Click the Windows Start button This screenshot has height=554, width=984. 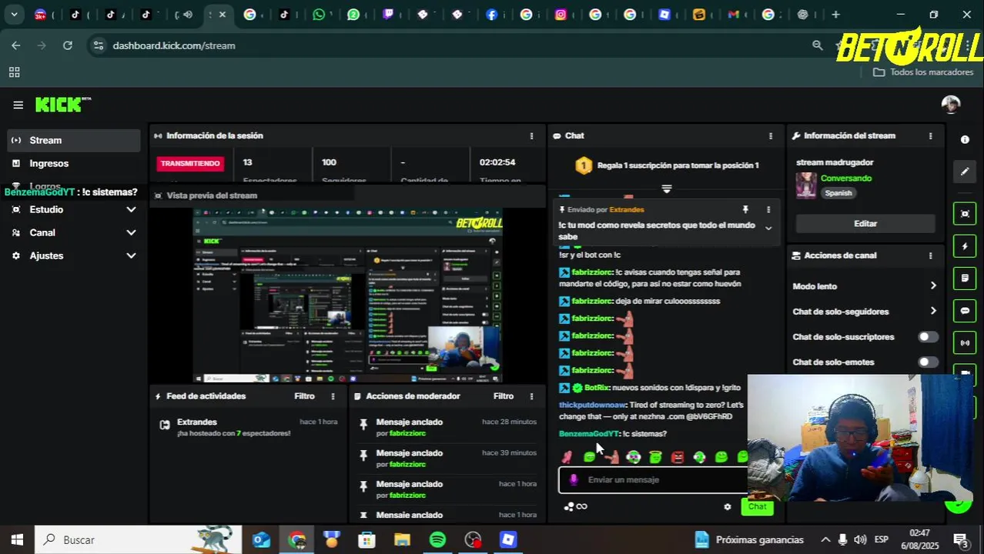pos(17,540)
